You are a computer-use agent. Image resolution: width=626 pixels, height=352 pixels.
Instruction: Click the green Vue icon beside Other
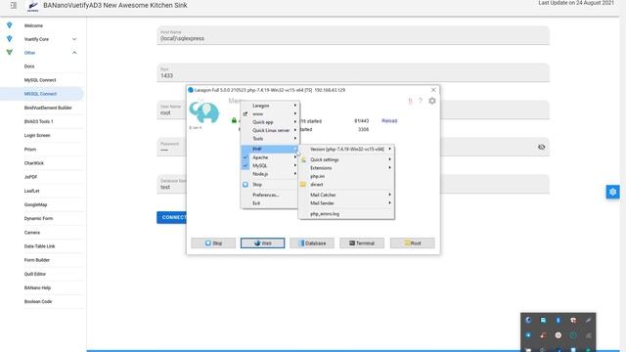pos(9,52)
